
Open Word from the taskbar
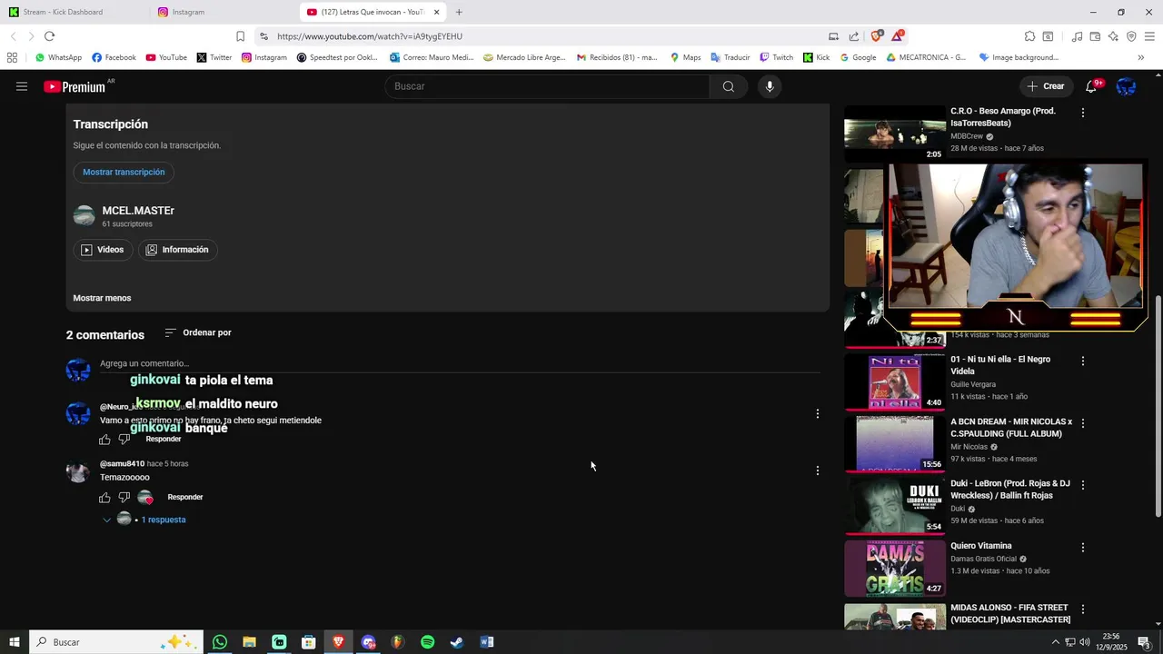click(x=487, y=642)
